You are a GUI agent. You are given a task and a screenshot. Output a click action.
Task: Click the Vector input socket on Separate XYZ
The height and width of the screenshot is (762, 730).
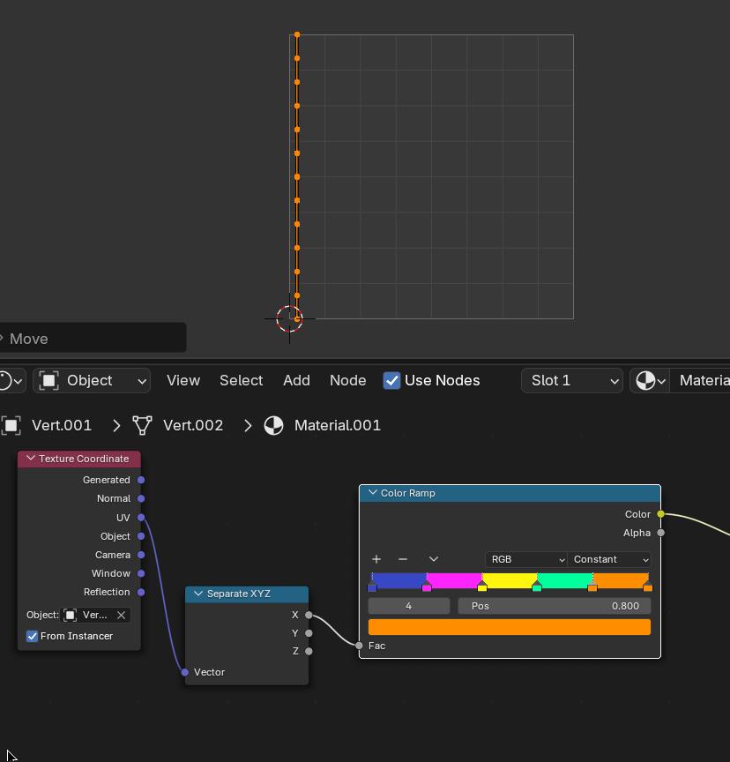185,672
